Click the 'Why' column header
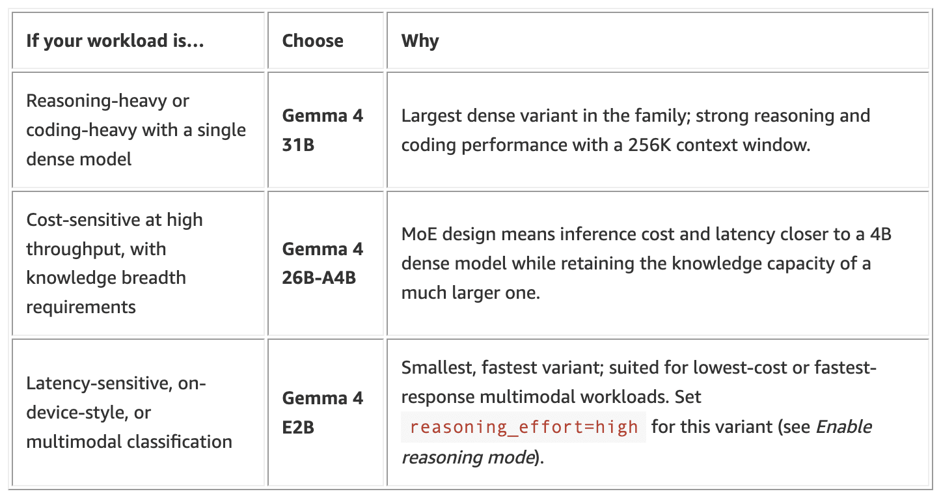The image size is (941, 498). click(x=420, y=40)
